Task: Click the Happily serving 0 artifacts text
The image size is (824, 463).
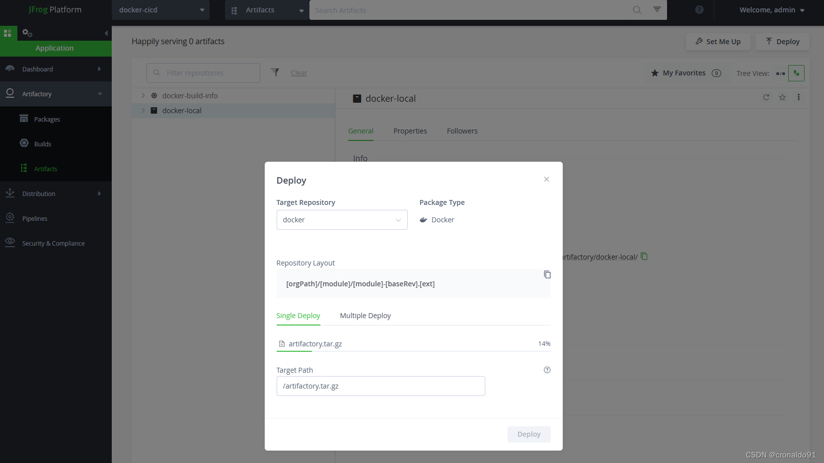Action: pos(178,41)
